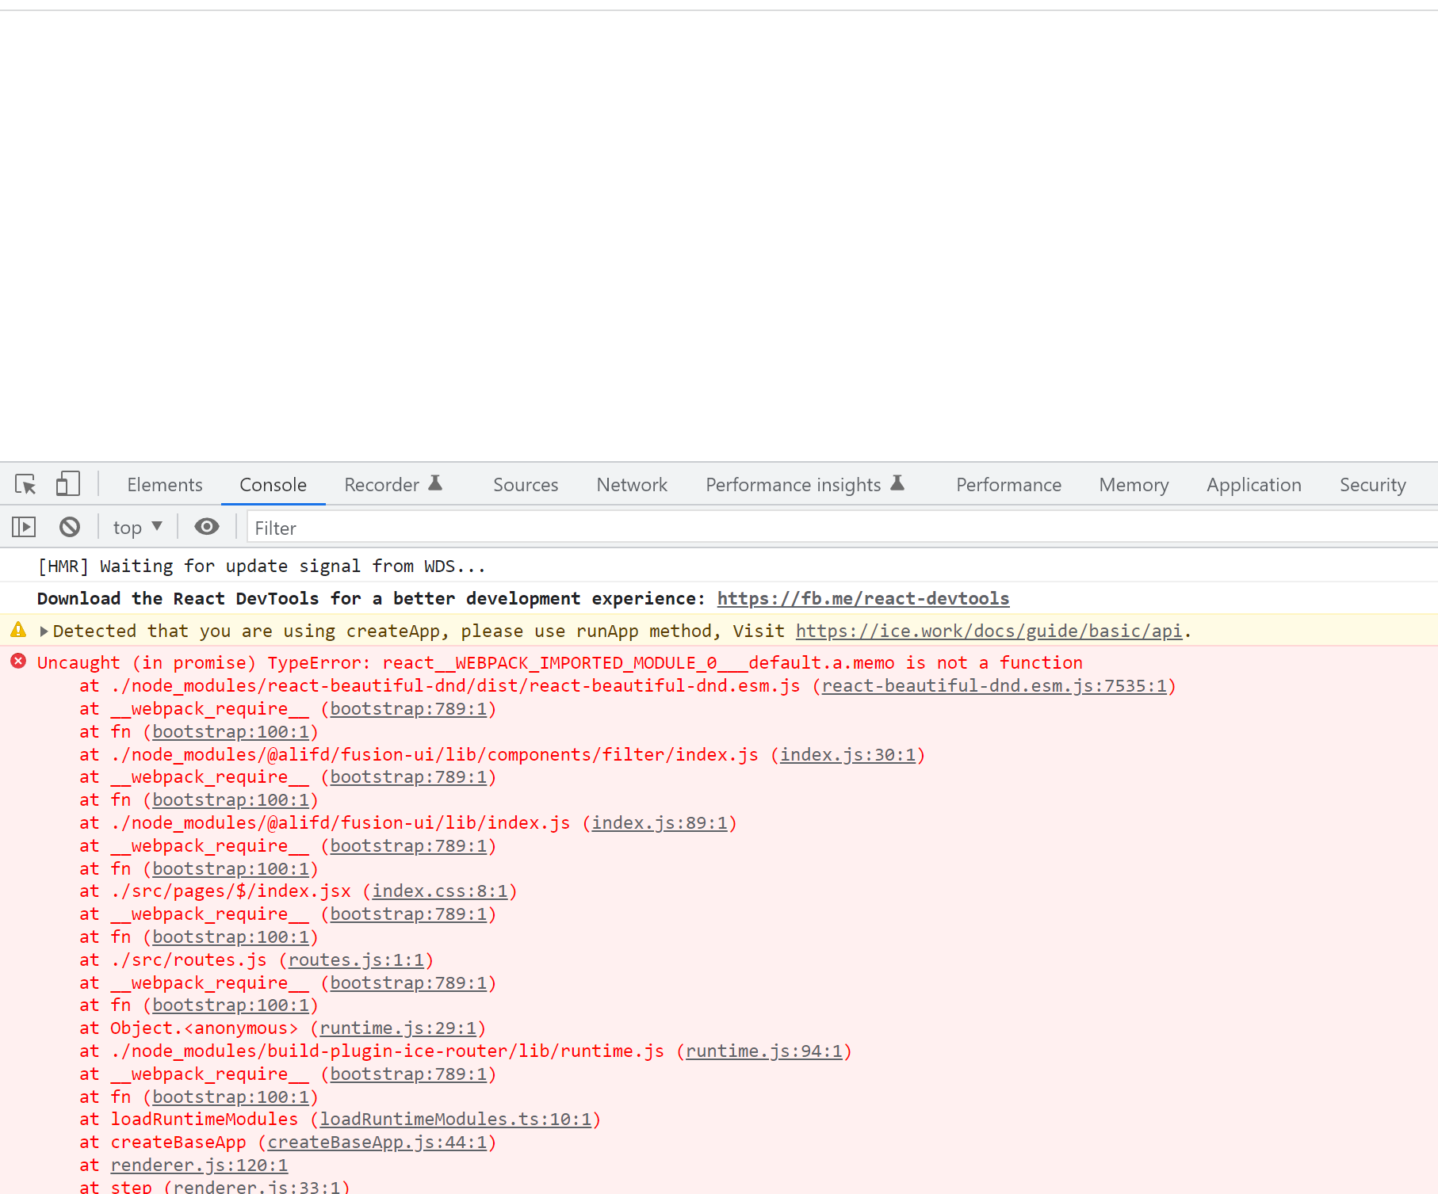Open routes.js:1:1 source link
The image size is (1438, 1194).
tap(356, 960)
